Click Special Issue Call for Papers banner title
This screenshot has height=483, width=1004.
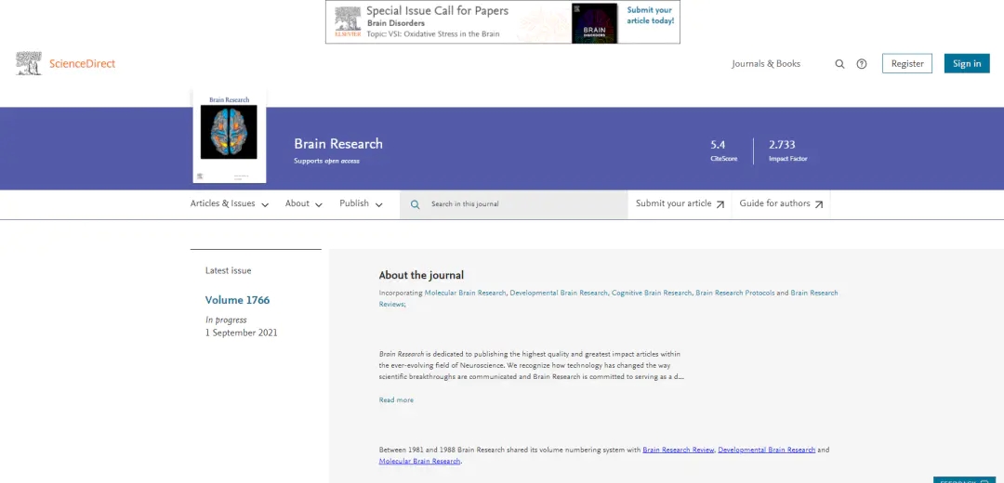pos(437,11)
